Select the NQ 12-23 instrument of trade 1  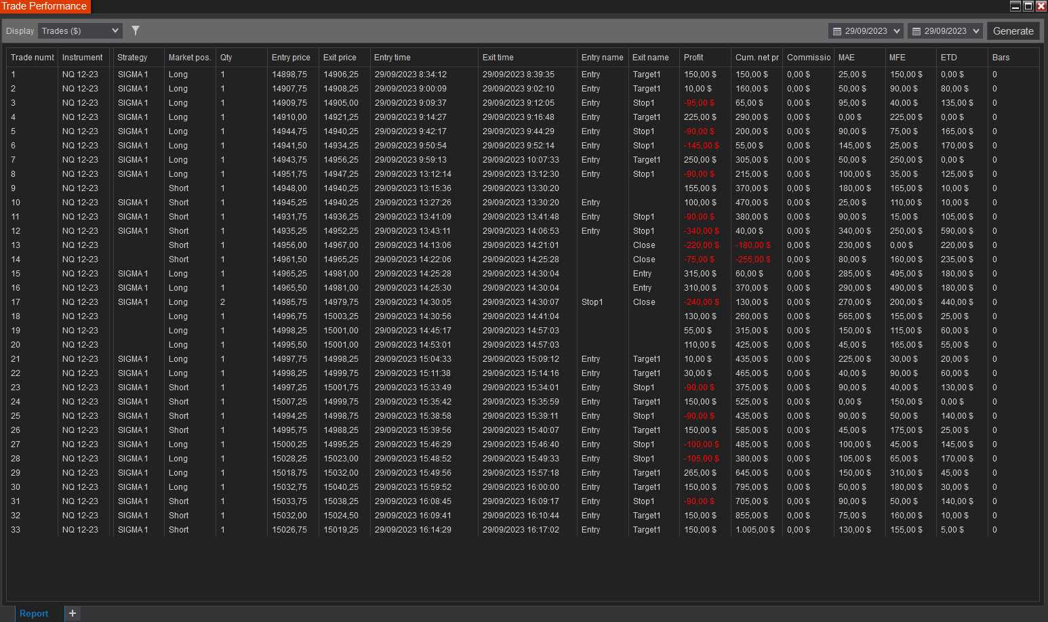[80, 75]
